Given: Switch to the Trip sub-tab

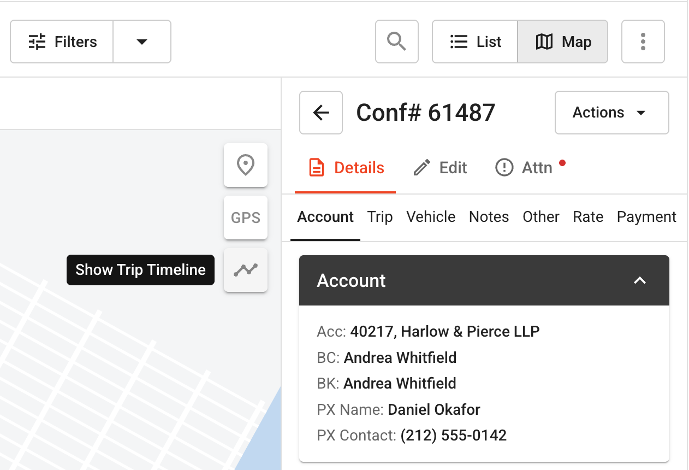Looking at the screenshot, I should 380,217.
